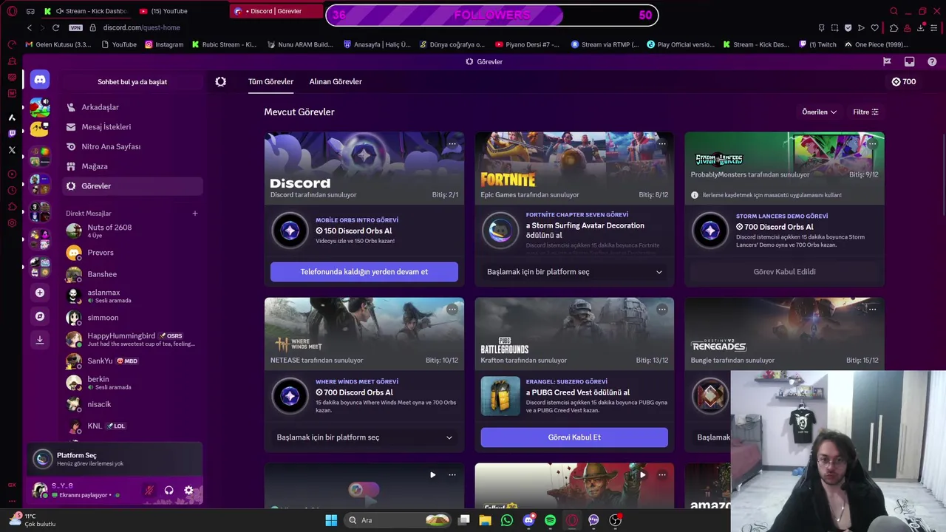Open direct message with KNL

(x=132, y=426)
